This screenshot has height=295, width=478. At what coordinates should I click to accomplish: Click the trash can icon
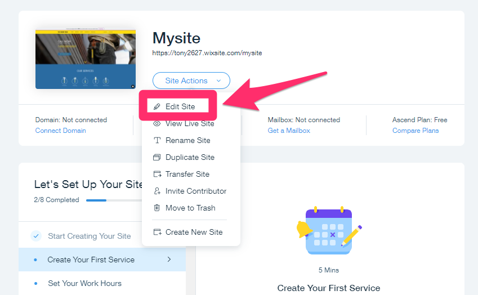click(157, 208)
